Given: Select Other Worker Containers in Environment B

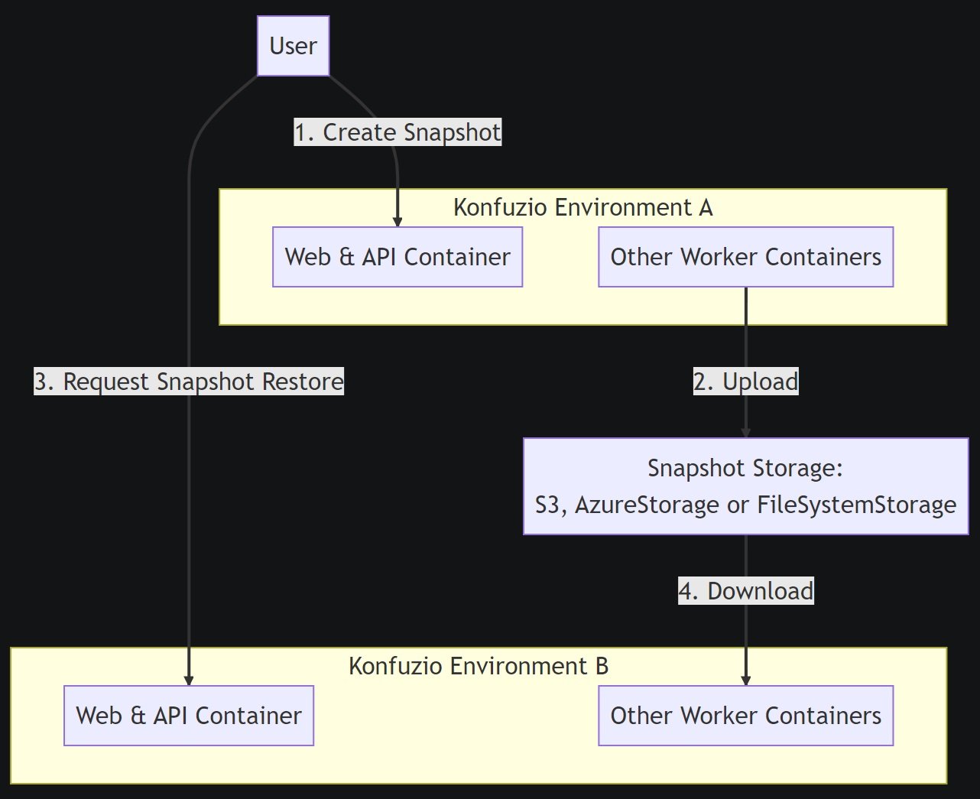Looking at the screenshot, I should (745, 716).
